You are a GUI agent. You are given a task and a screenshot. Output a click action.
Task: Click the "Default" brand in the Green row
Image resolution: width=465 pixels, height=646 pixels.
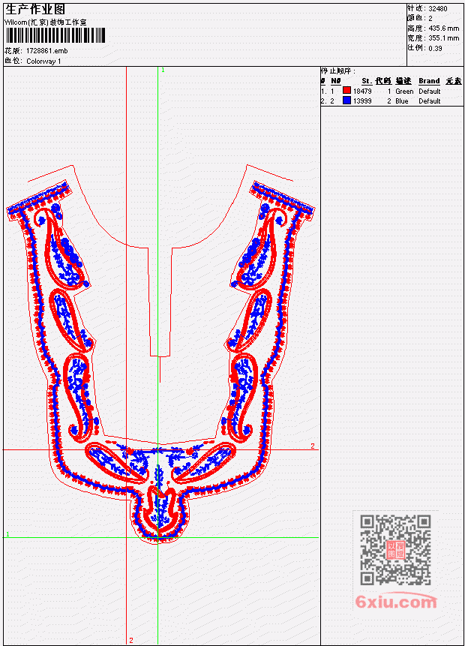click(430, 92)
